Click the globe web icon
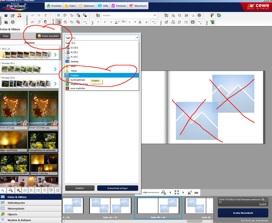272x223 pixels. (219, 15)
